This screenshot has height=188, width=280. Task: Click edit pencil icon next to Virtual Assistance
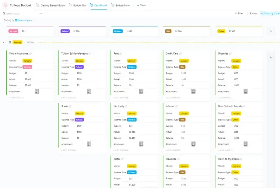30,54
